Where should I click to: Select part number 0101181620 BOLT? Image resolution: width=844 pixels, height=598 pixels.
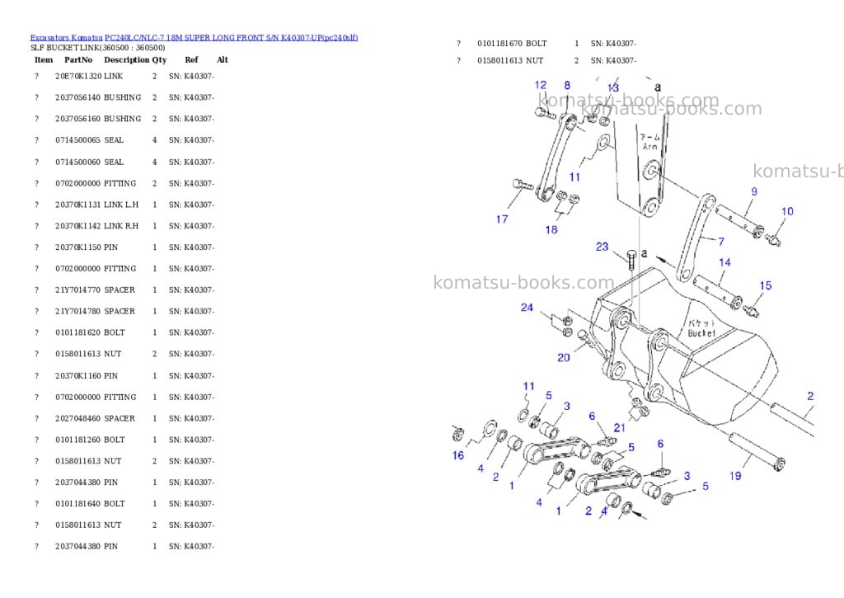point(90,333)
